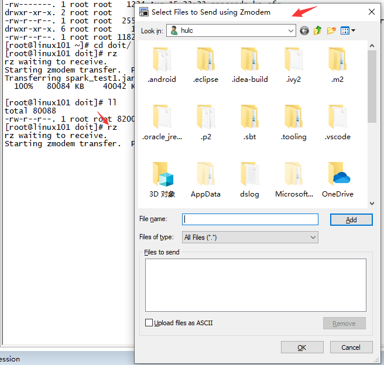Open the .idea-build folder

point(249,66)
